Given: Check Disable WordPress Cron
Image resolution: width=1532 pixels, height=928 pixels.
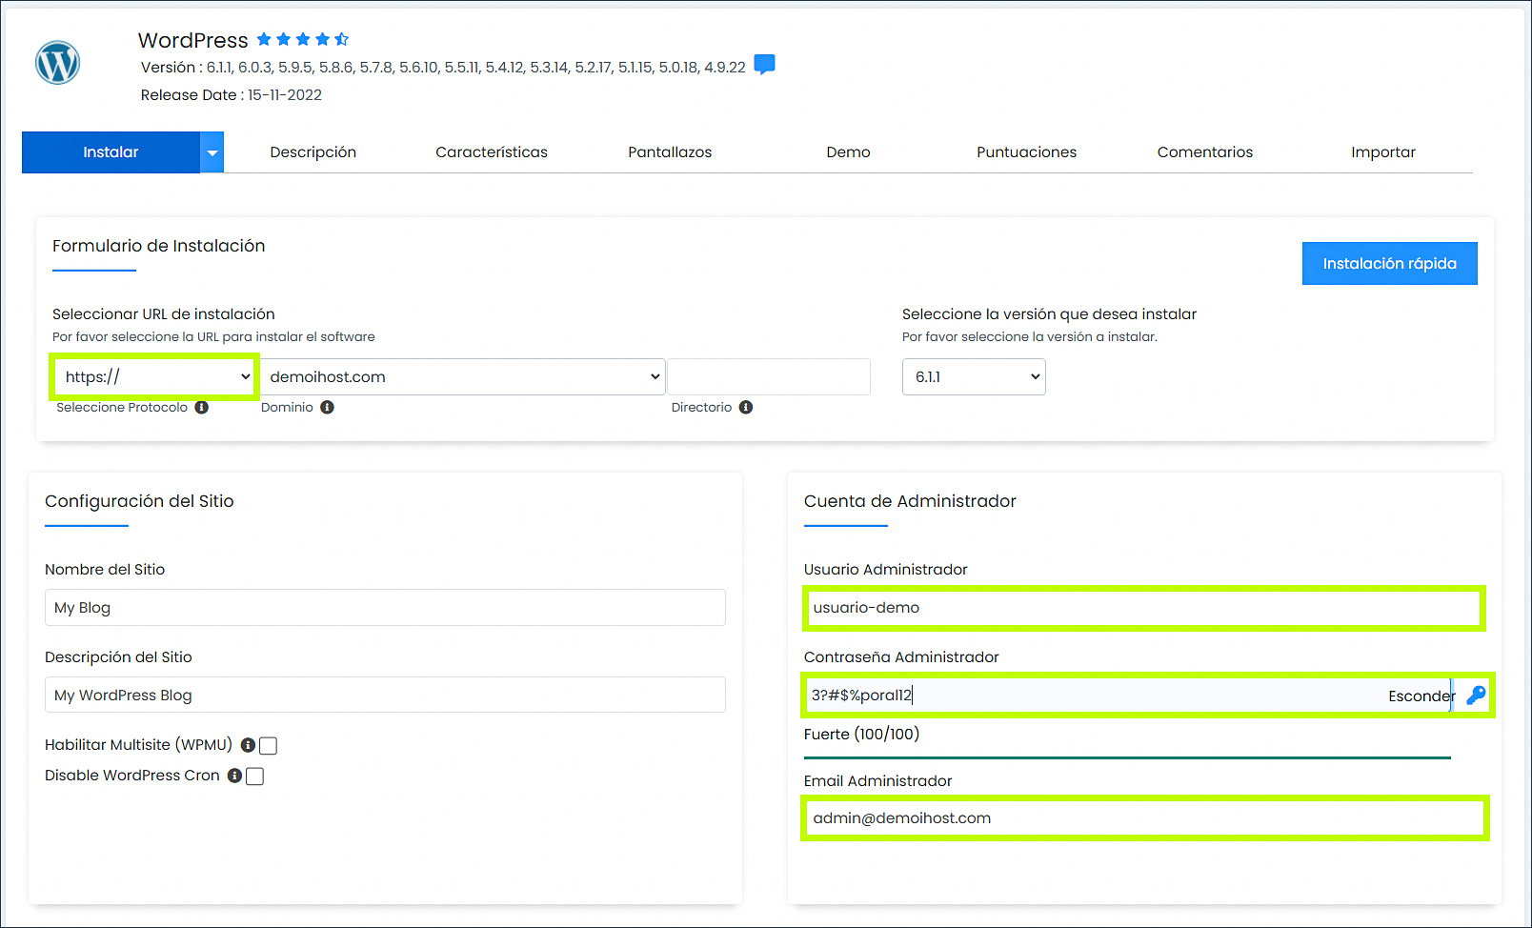Looking at the screenshot, I should coord(254,776).
